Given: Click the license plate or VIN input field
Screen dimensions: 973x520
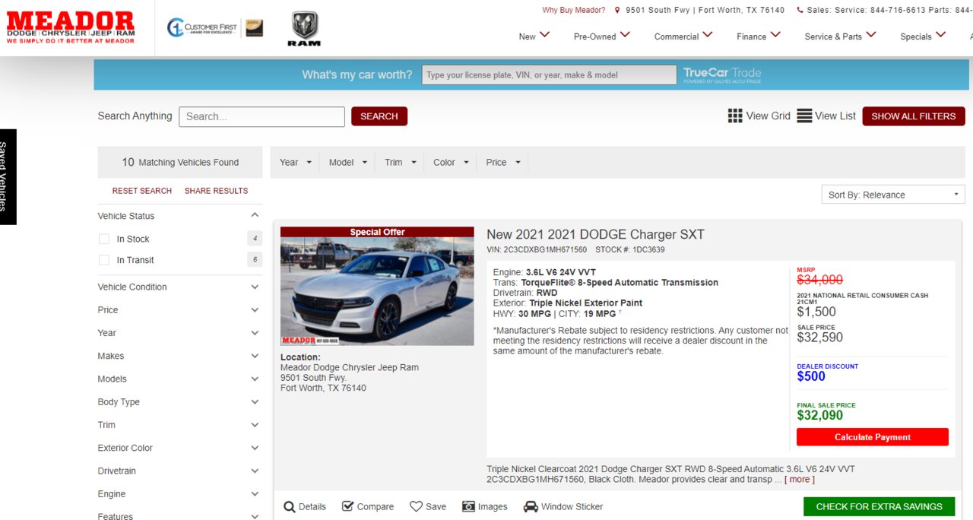Looking at the screenshot, I should [549, 75].
